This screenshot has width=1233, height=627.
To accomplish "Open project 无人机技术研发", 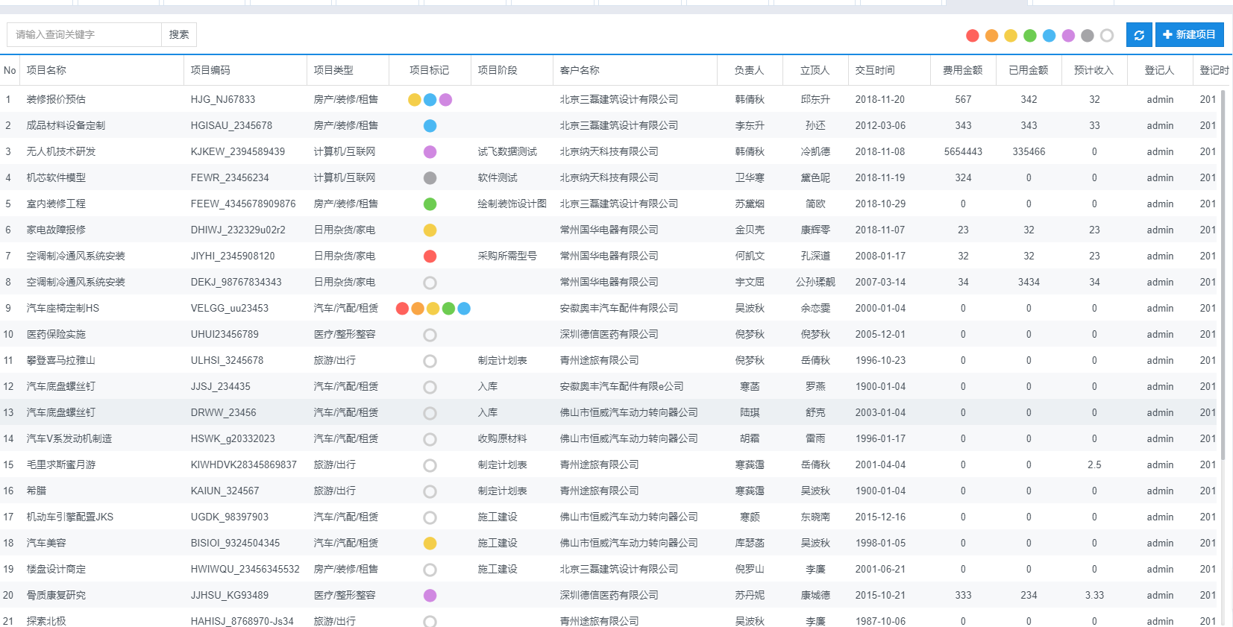I will pos(61,151).
